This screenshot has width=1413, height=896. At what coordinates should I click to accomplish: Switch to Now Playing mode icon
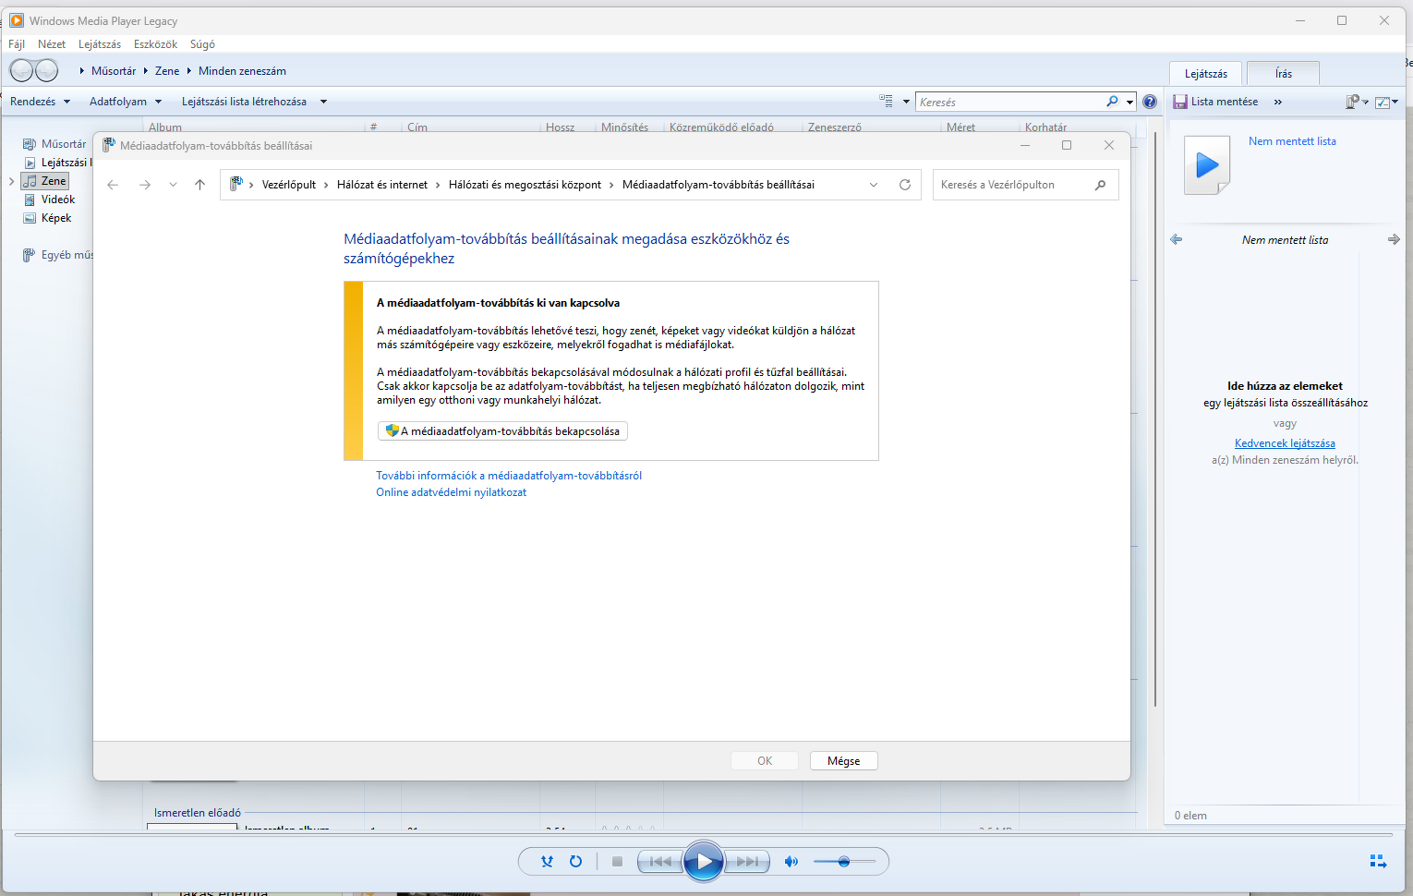(x=1378, y=861)
